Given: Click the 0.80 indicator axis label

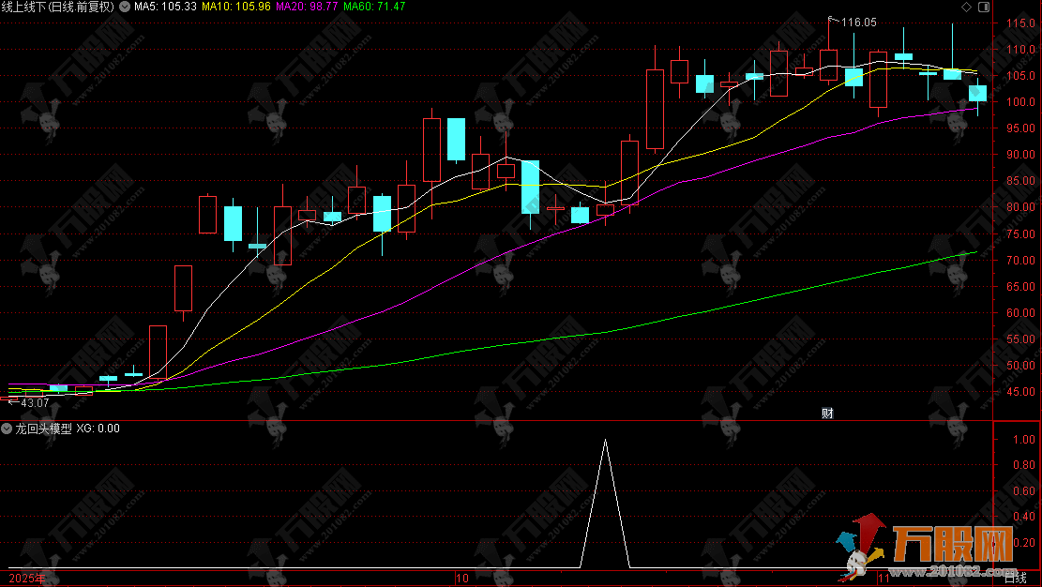Looking at the screenshot, I should pyautogui.click(x=1023, y=465).
